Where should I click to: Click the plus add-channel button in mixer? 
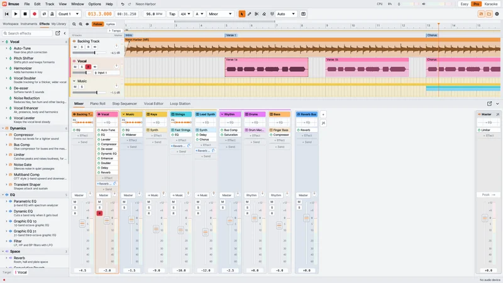pyautogui.click(x=323, y=114)
